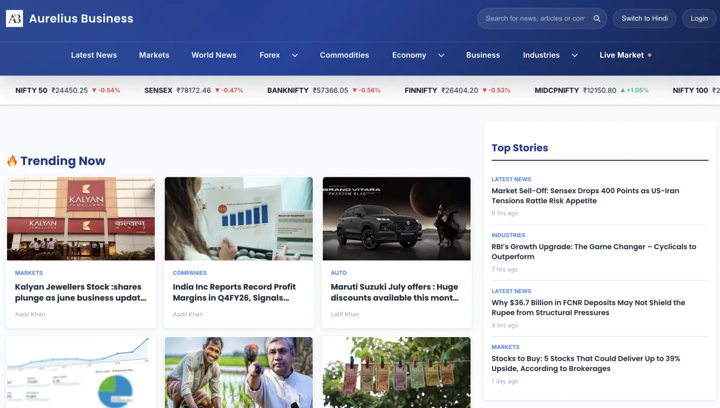Click the -0.47% SENSEX change value

[x=232, y=90]
